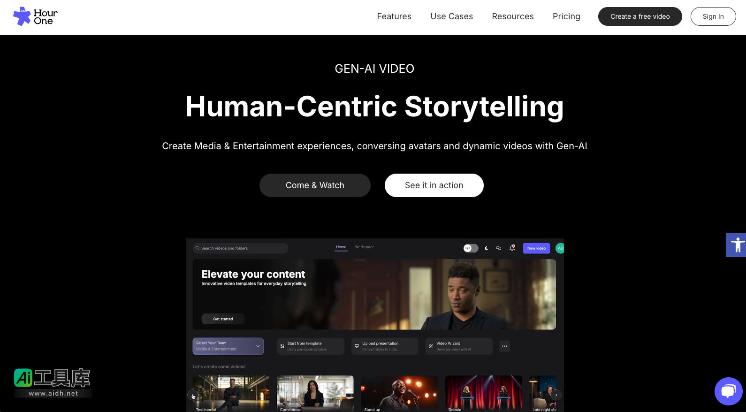The image size is (746, 412).
Task: Open the Features menu
Action: tap(394, 16)
